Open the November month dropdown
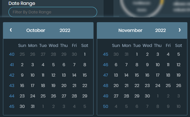The height and width of the screenshot is (117, 190). [x=130, y=30]
